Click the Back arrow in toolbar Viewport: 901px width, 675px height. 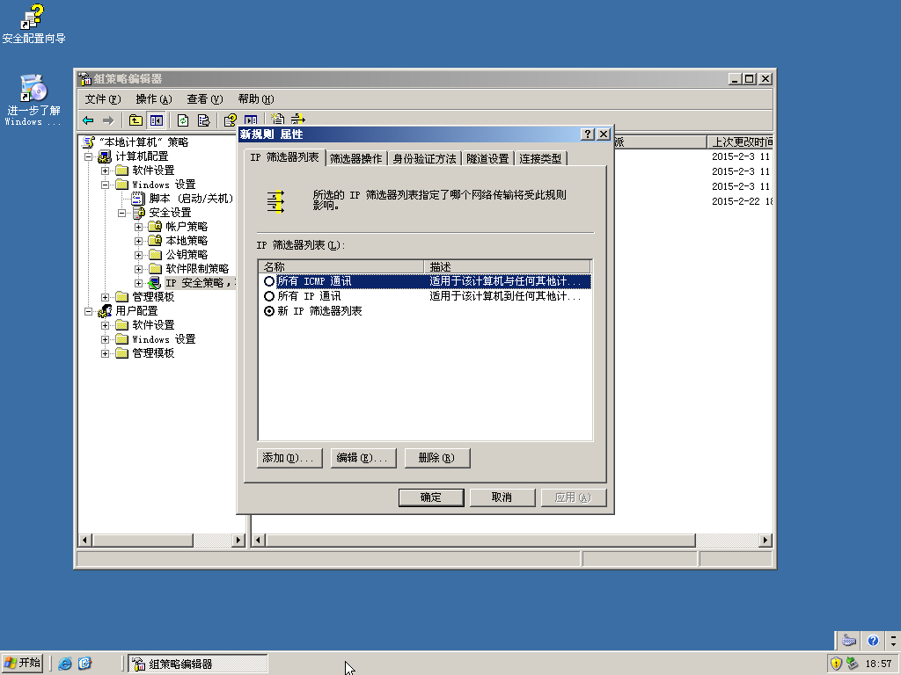[89, 120]
